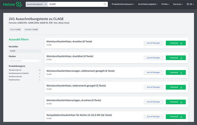Click the globe language icon
197x125 pixels.
(188, 4)
